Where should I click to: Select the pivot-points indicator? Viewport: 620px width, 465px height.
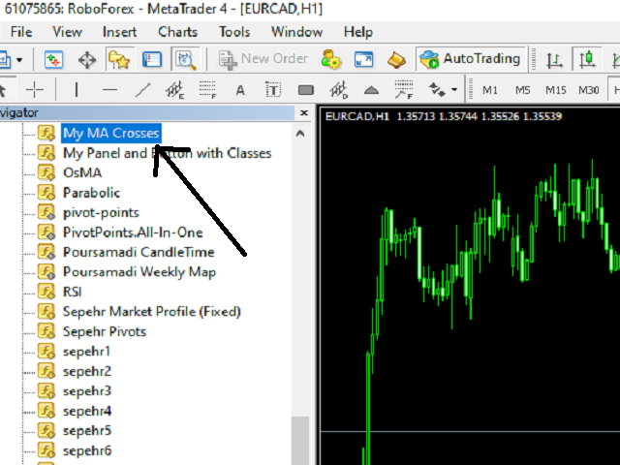101,213
